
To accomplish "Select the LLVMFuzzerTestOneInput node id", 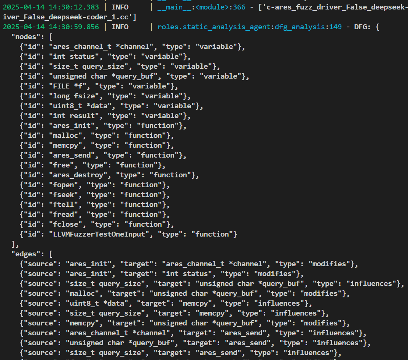I will coord(99,234).
